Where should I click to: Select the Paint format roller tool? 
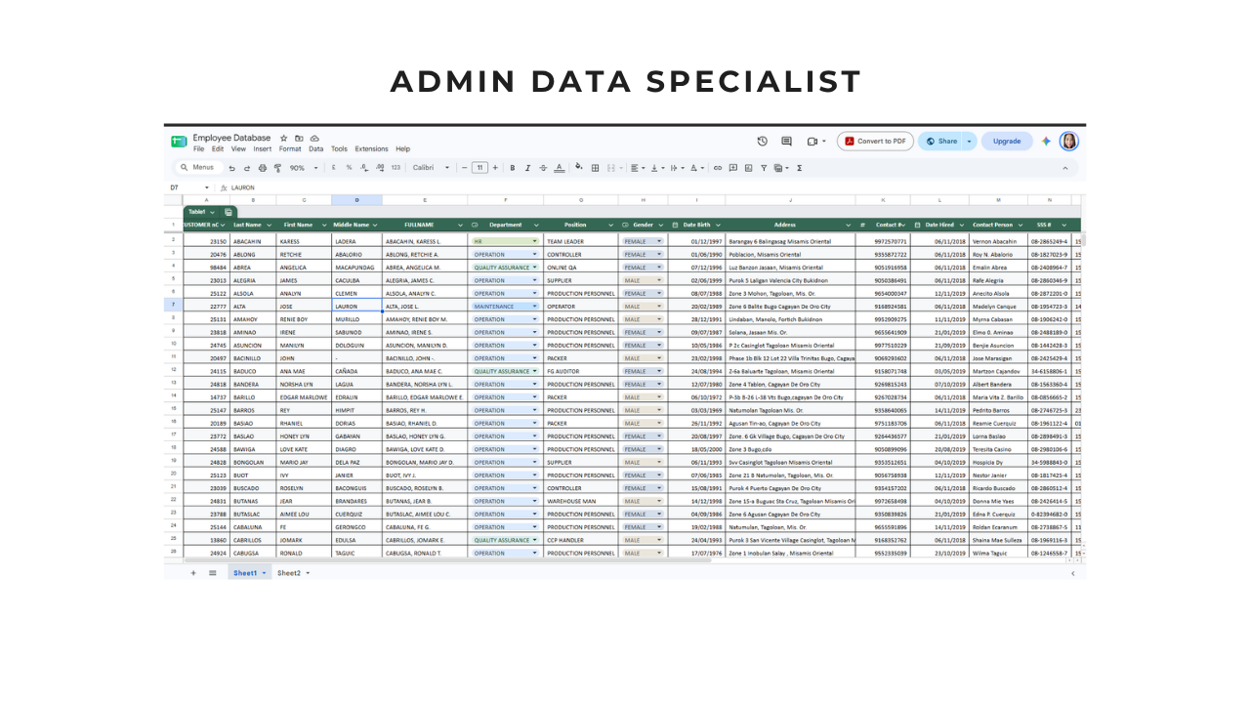277,168
